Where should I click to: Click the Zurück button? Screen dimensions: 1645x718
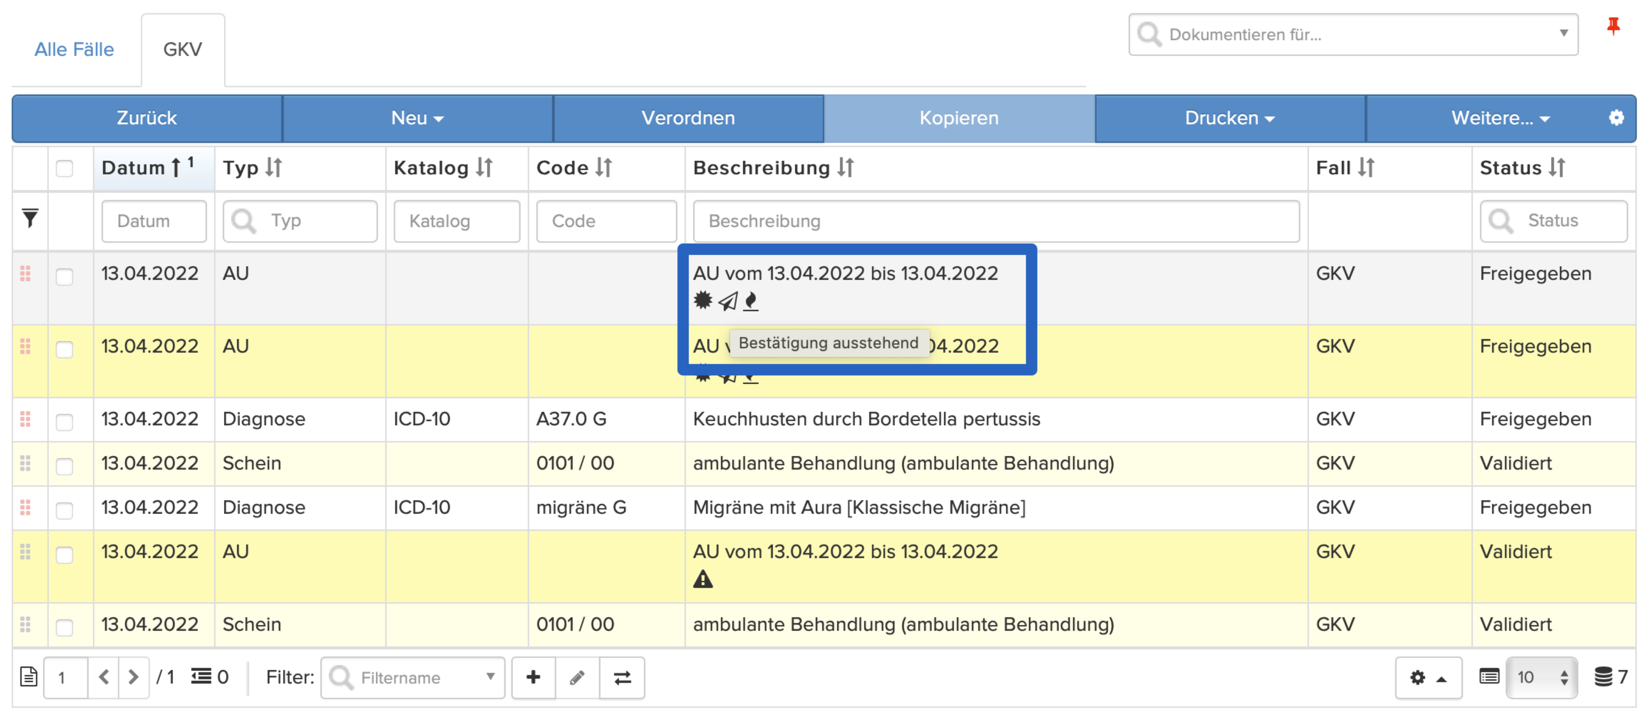tap(147, 118)
